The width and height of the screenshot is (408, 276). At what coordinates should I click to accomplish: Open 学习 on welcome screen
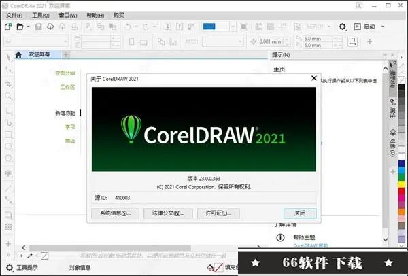tap(70, 127)
